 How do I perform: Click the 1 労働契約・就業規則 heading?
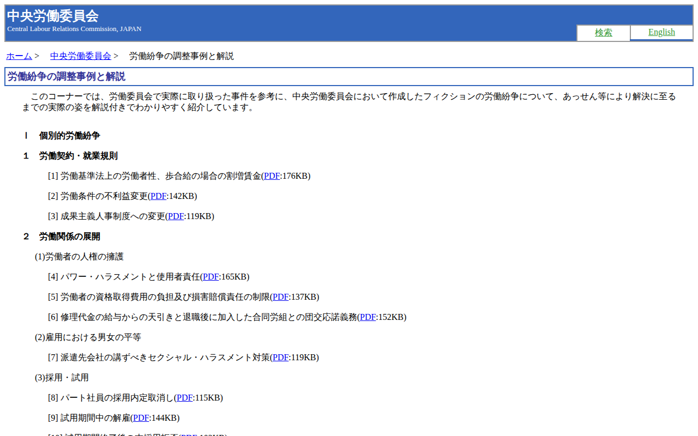pyautogui.click(x=70, y=156)
